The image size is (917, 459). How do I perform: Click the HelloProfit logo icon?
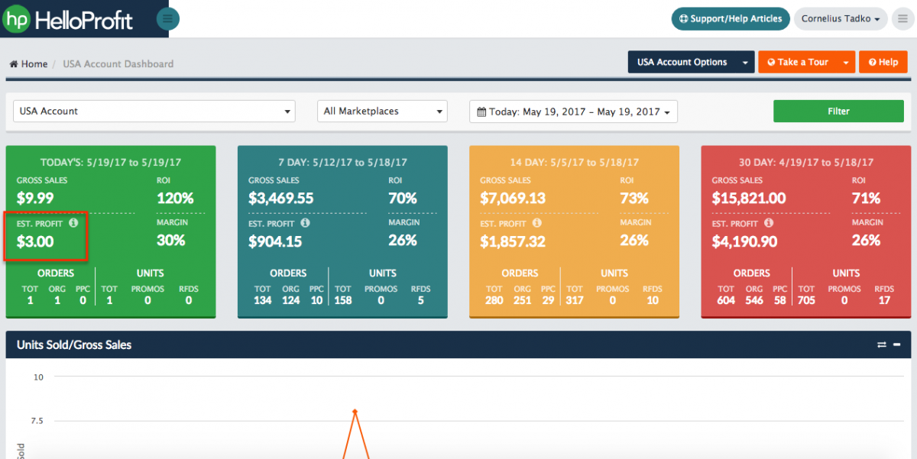(16, 18)
